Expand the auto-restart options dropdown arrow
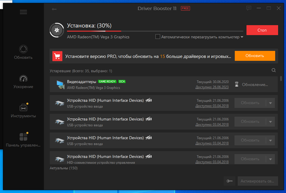The height and width of the screenshot is (193, 286). tap(242, 37)
